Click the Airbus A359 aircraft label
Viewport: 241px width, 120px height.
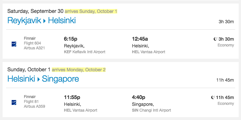pos(34,106)
